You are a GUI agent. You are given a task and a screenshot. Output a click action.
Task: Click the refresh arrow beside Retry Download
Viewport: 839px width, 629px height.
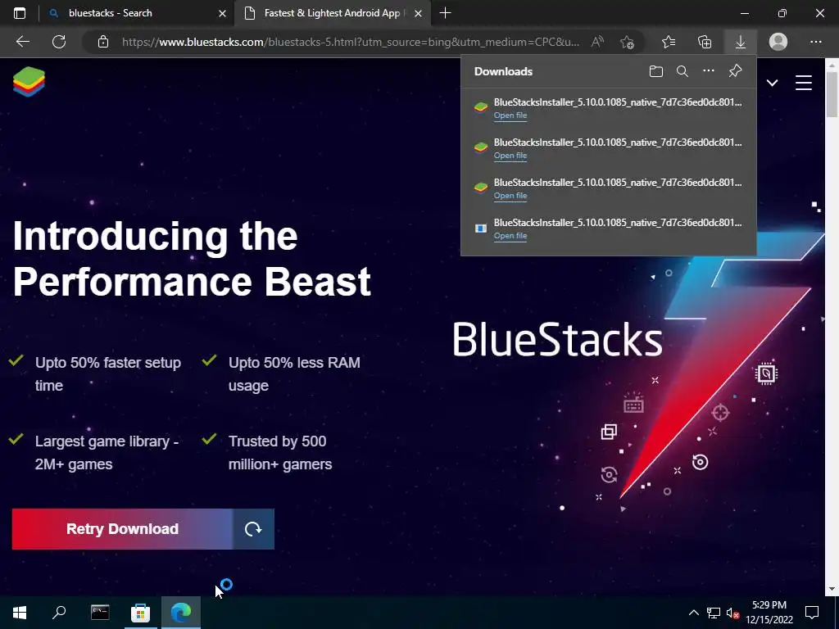pyautogui.click(x=253, y=529)
